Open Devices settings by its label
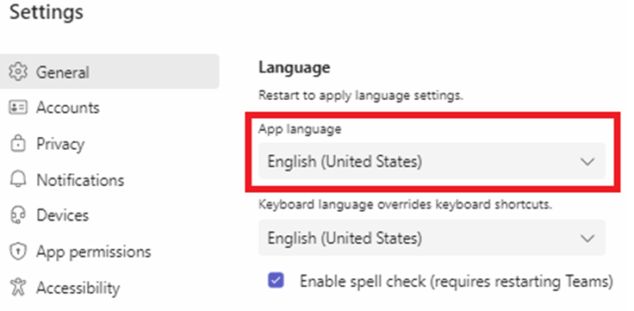634x311 pixels. pos(63,215)
